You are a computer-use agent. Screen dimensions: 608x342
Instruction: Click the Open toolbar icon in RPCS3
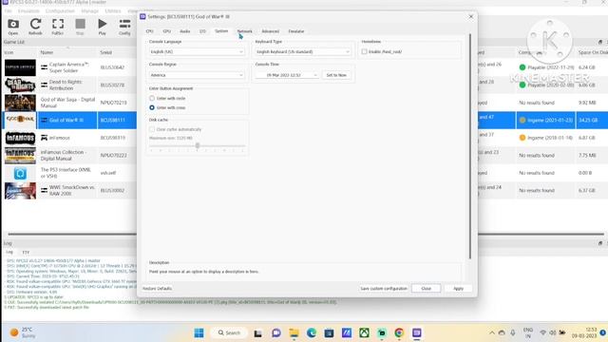(x=12, y=26)
